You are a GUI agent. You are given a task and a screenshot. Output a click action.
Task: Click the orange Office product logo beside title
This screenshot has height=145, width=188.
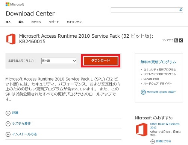pyautogui.click(x=11, y=39)
